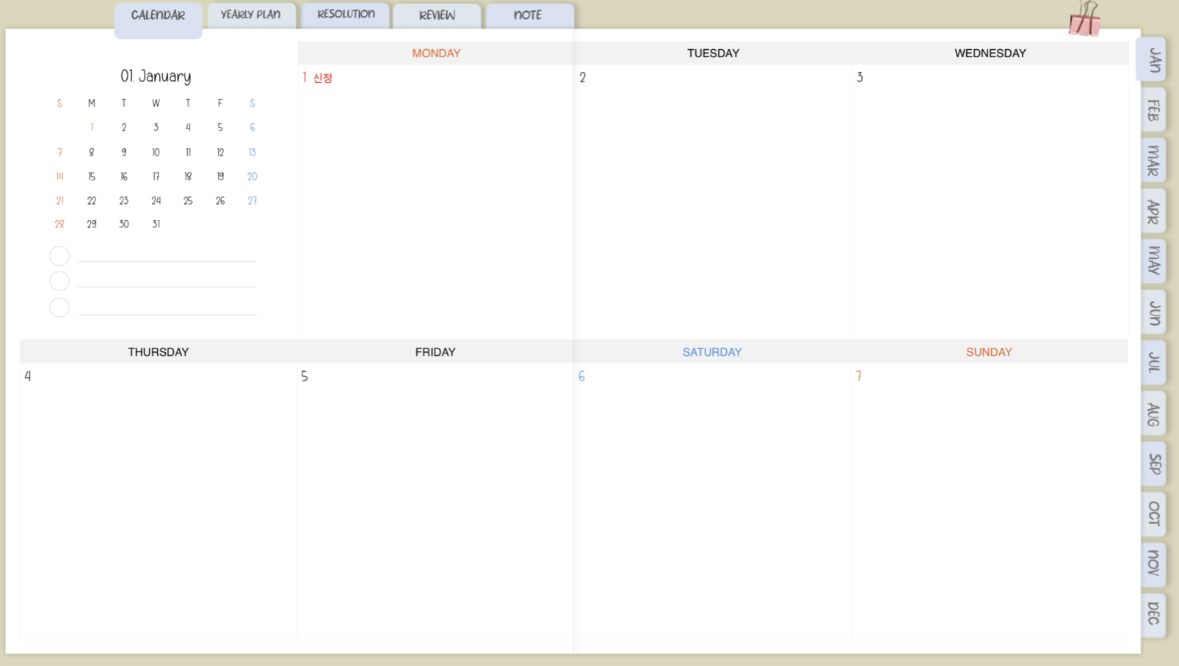The image size is (1179, 666).
Task: Open the NOTE tab
Action: (529, 16)
